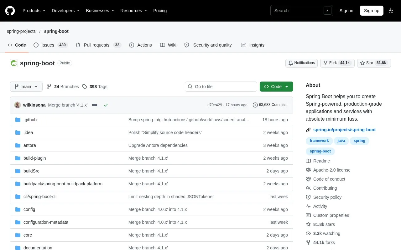Switch to the Issues tab

50,45
